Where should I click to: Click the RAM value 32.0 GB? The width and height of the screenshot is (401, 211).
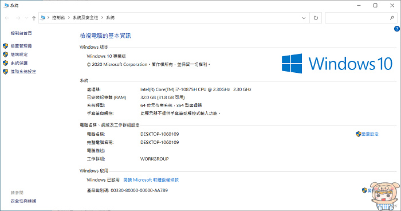coord(162,97)
